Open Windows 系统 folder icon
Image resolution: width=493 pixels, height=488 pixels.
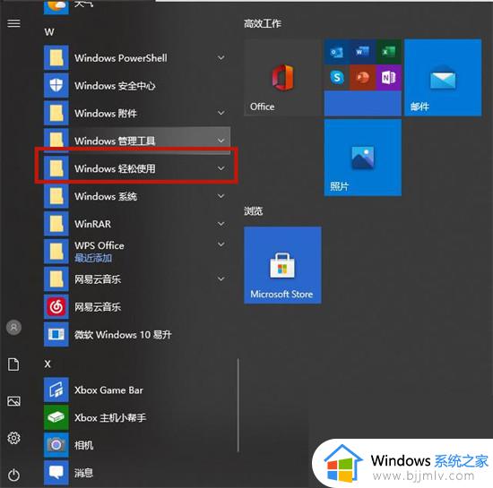(56, 196)
